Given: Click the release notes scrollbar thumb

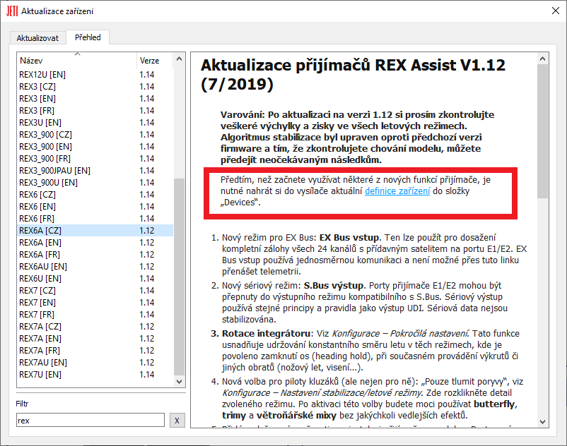Looking at the screenshot, I should 542,131.
